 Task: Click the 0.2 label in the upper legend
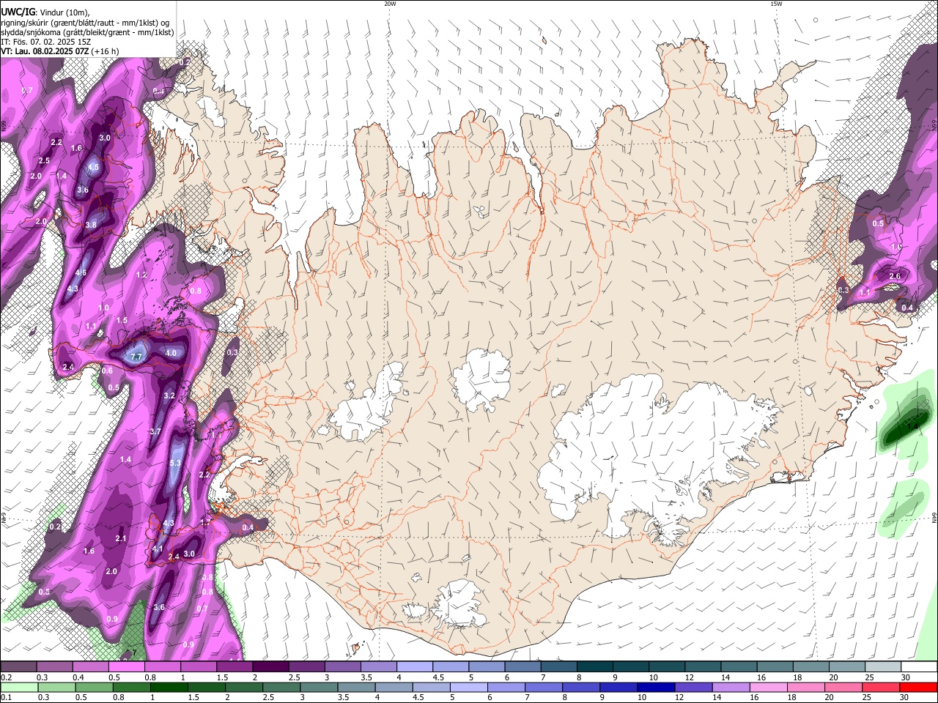[x=7, y=677]
